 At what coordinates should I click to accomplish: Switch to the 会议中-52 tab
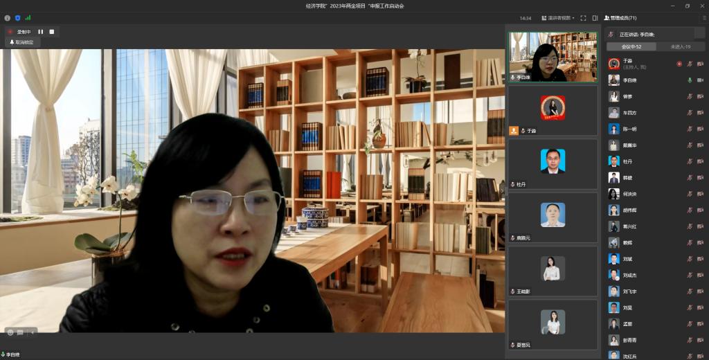pyautogui.click(x=631, y=46)
